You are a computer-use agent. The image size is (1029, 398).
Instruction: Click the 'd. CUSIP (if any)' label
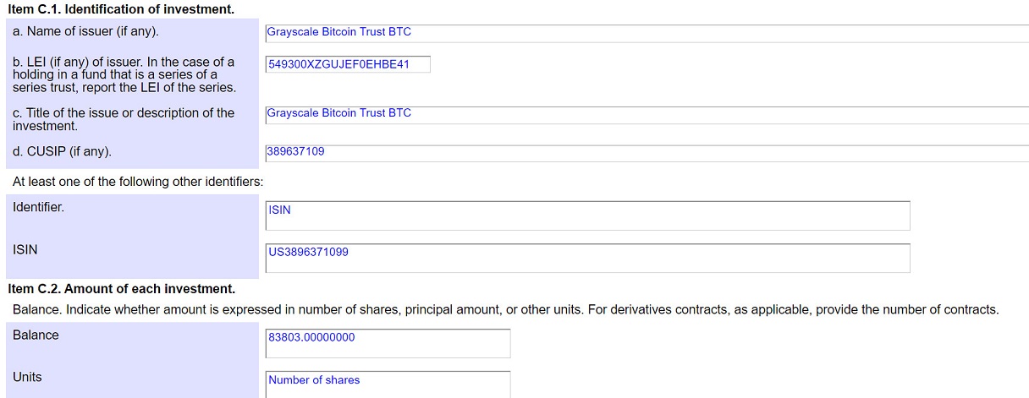62,152
